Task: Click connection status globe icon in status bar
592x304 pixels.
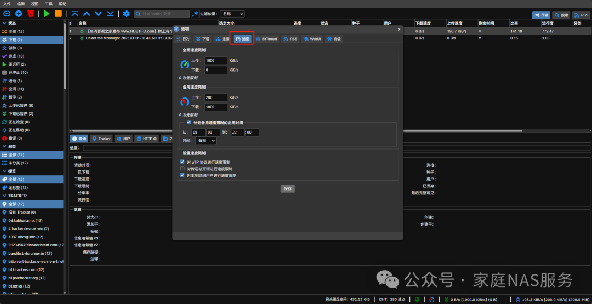Action: click(417, 300)
